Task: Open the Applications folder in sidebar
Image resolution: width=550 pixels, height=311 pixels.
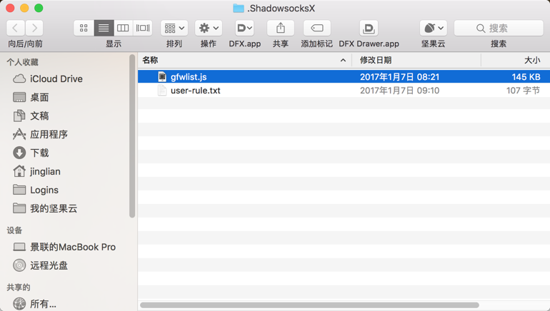Action: tap(49, 134)
